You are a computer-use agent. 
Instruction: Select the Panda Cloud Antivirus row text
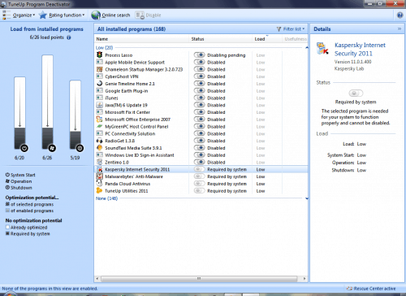point(127,184)
